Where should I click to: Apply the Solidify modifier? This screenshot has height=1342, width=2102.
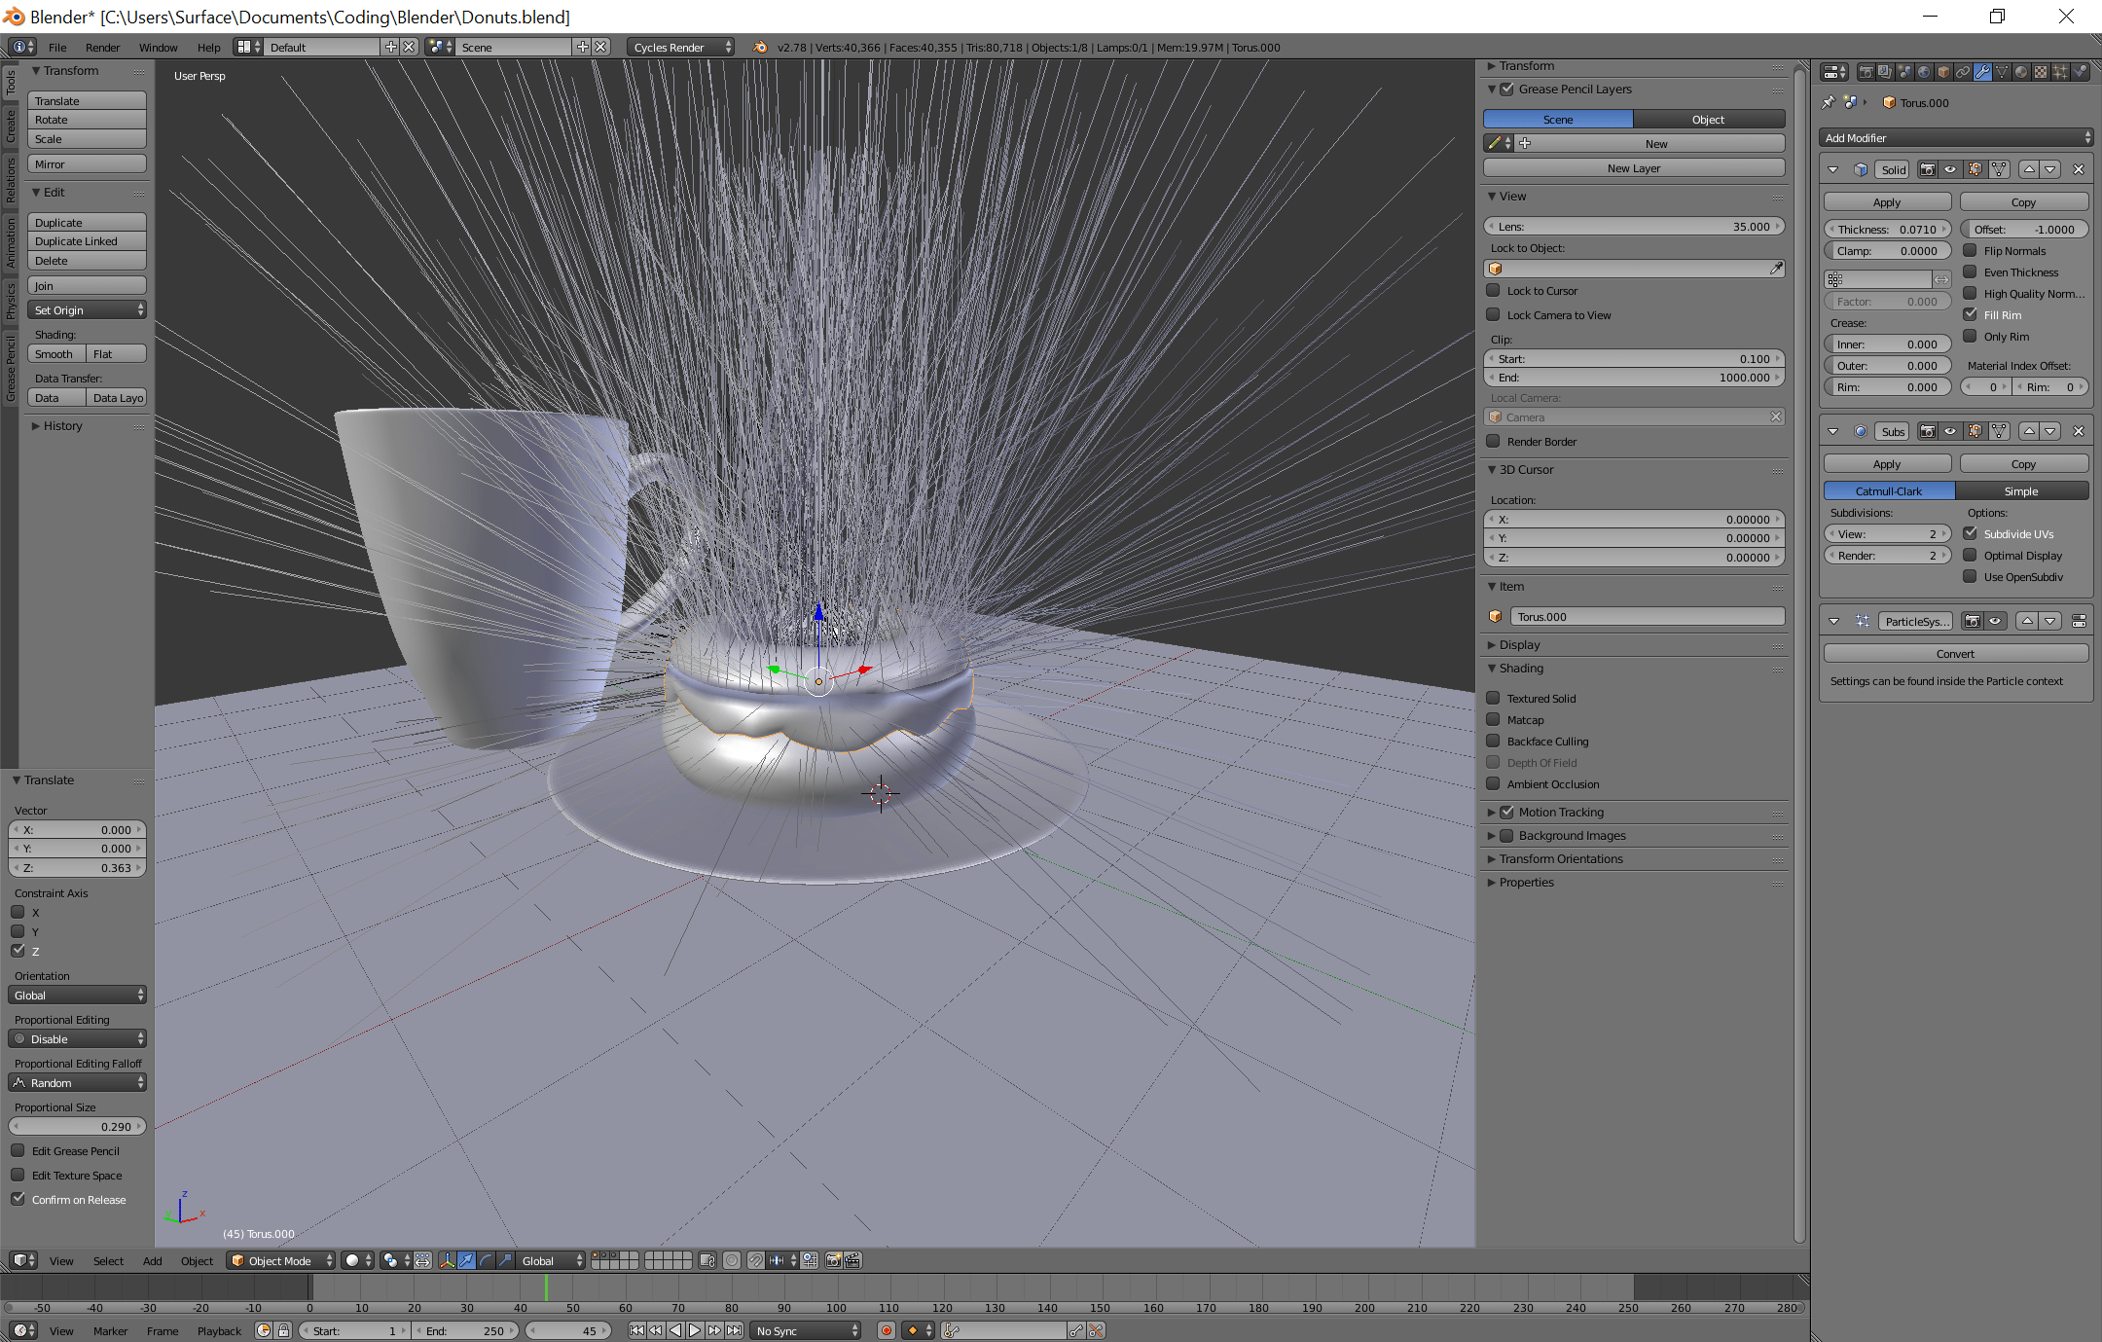(1886, 201)
